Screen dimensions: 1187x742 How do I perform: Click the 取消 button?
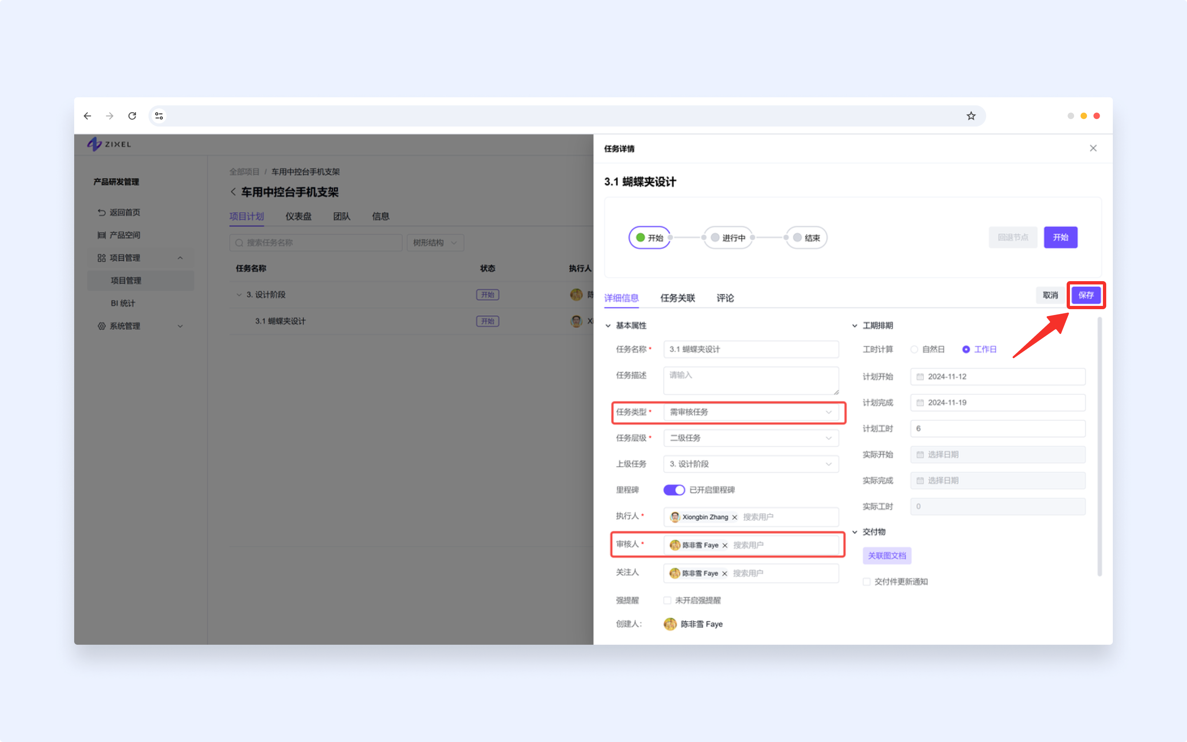click(1050, 295)
